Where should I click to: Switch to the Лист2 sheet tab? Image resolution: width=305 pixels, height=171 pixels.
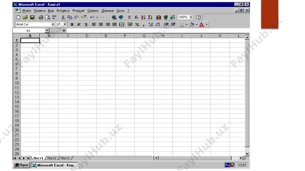coord(52,158)
